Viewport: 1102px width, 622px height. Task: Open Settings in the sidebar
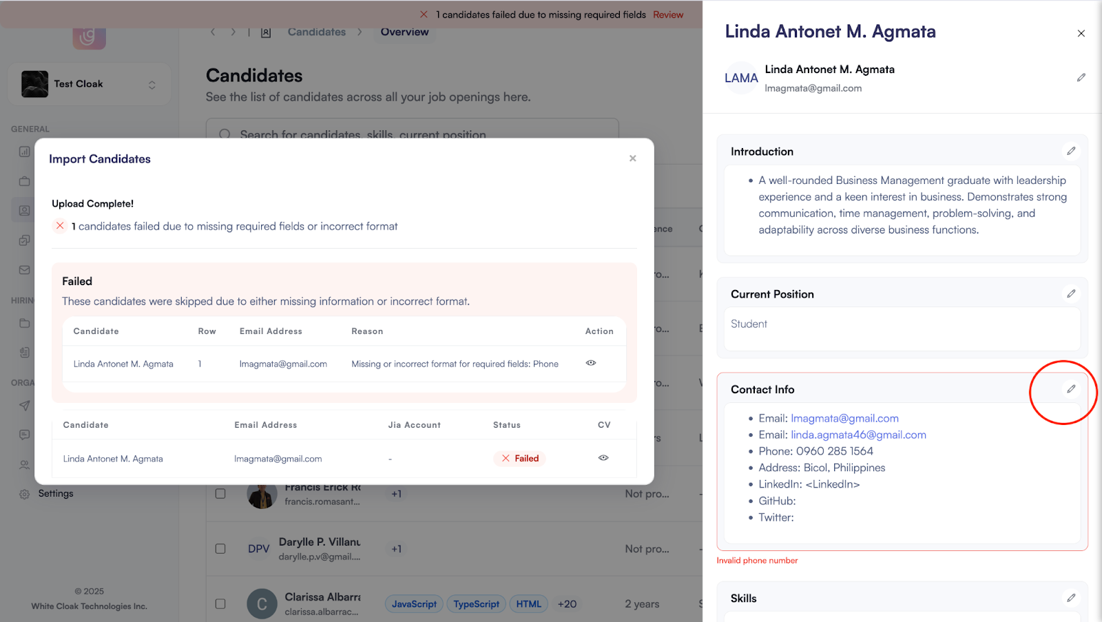click(55, 494)
